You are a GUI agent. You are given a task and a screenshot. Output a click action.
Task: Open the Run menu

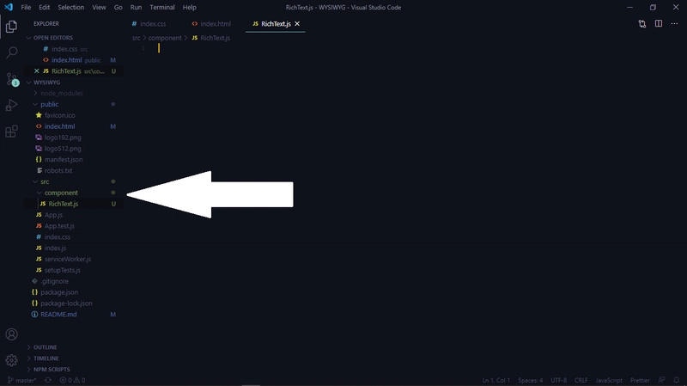(x=136, y=8)
